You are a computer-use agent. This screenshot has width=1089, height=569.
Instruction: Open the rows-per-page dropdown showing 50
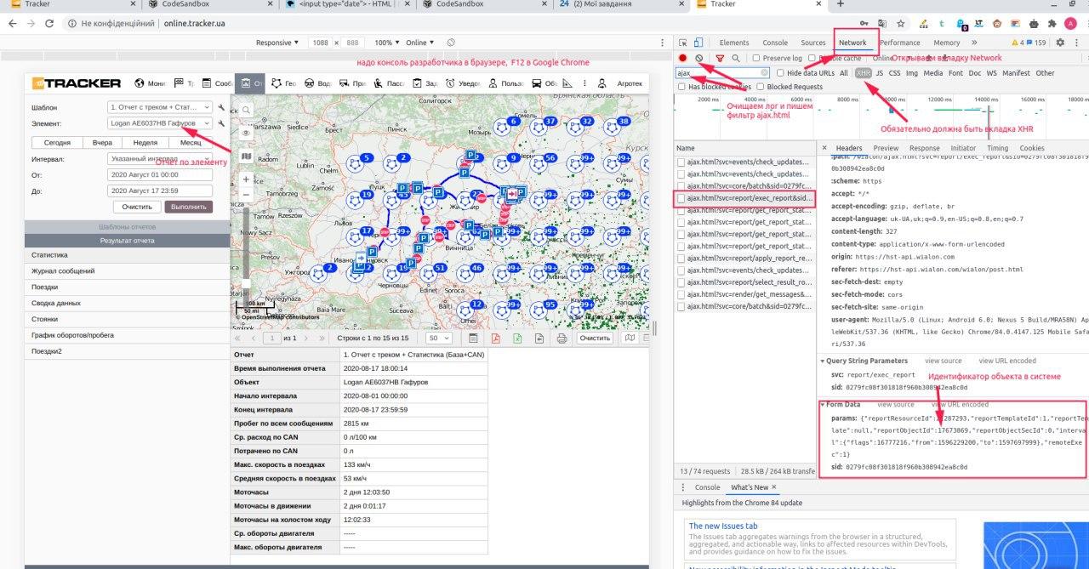coord(439,338)
